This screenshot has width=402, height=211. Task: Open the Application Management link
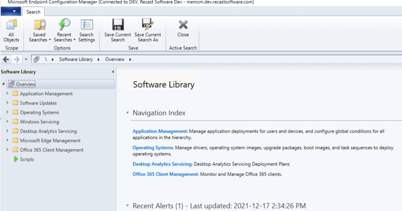tap(160, 131)
